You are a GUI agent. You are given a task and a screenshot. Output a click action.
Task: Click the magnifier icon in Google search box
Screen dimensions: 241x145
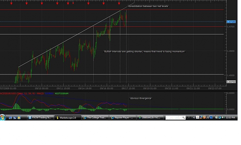(184, 118)
